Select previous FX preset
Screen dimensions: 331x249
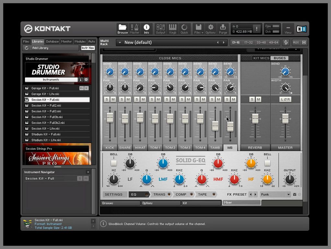(x=251, y=194)
